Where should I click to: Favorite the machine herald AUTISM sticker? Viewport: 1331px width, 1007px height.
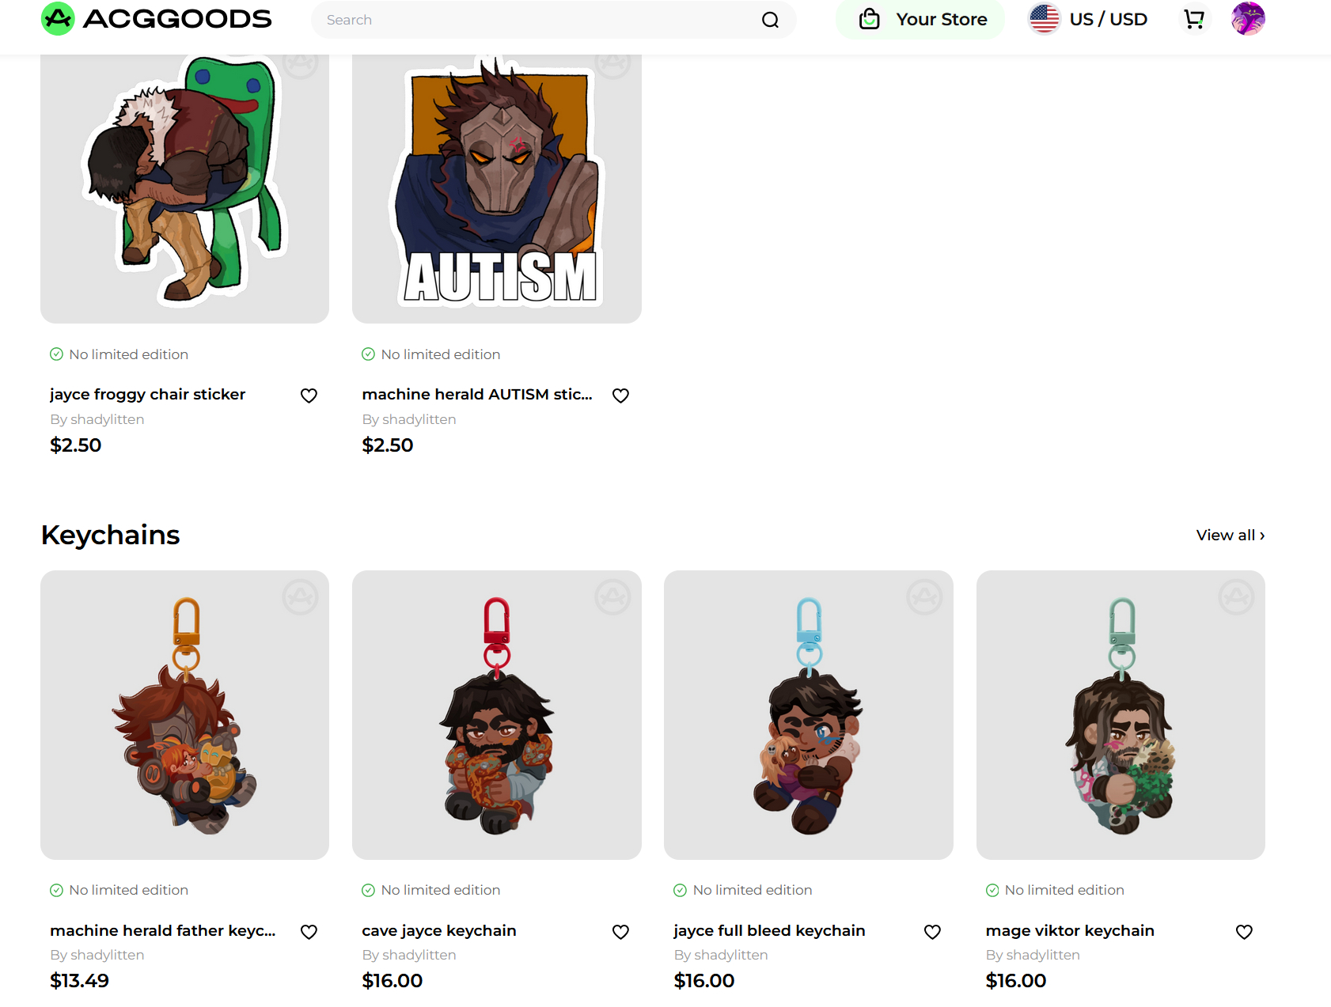pyautogui.click(x=620, y=396)
